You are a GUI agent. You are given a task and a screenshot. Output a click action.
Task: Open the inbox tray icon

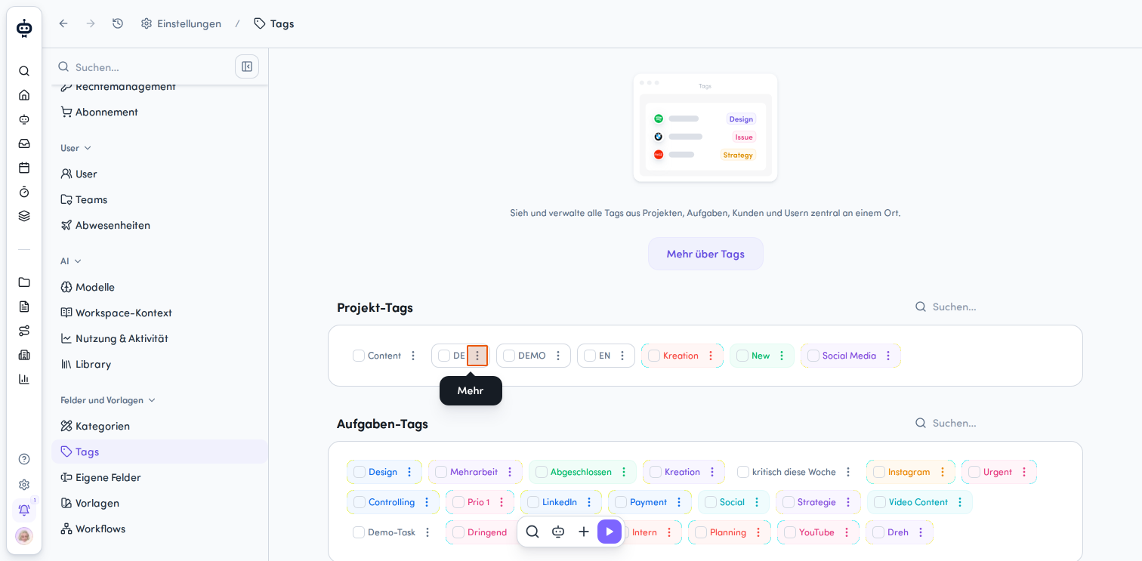(x=24, y=143)
